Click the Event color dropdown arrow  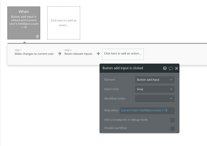pyautogui.click(x=171, y=89)
